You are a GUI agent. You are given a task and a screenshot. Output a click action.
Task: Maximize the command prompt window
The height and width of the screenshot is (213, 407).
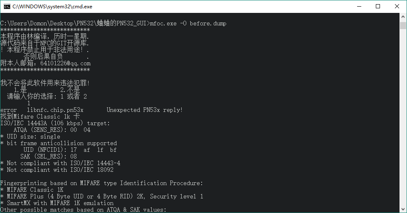pos(378,7)
